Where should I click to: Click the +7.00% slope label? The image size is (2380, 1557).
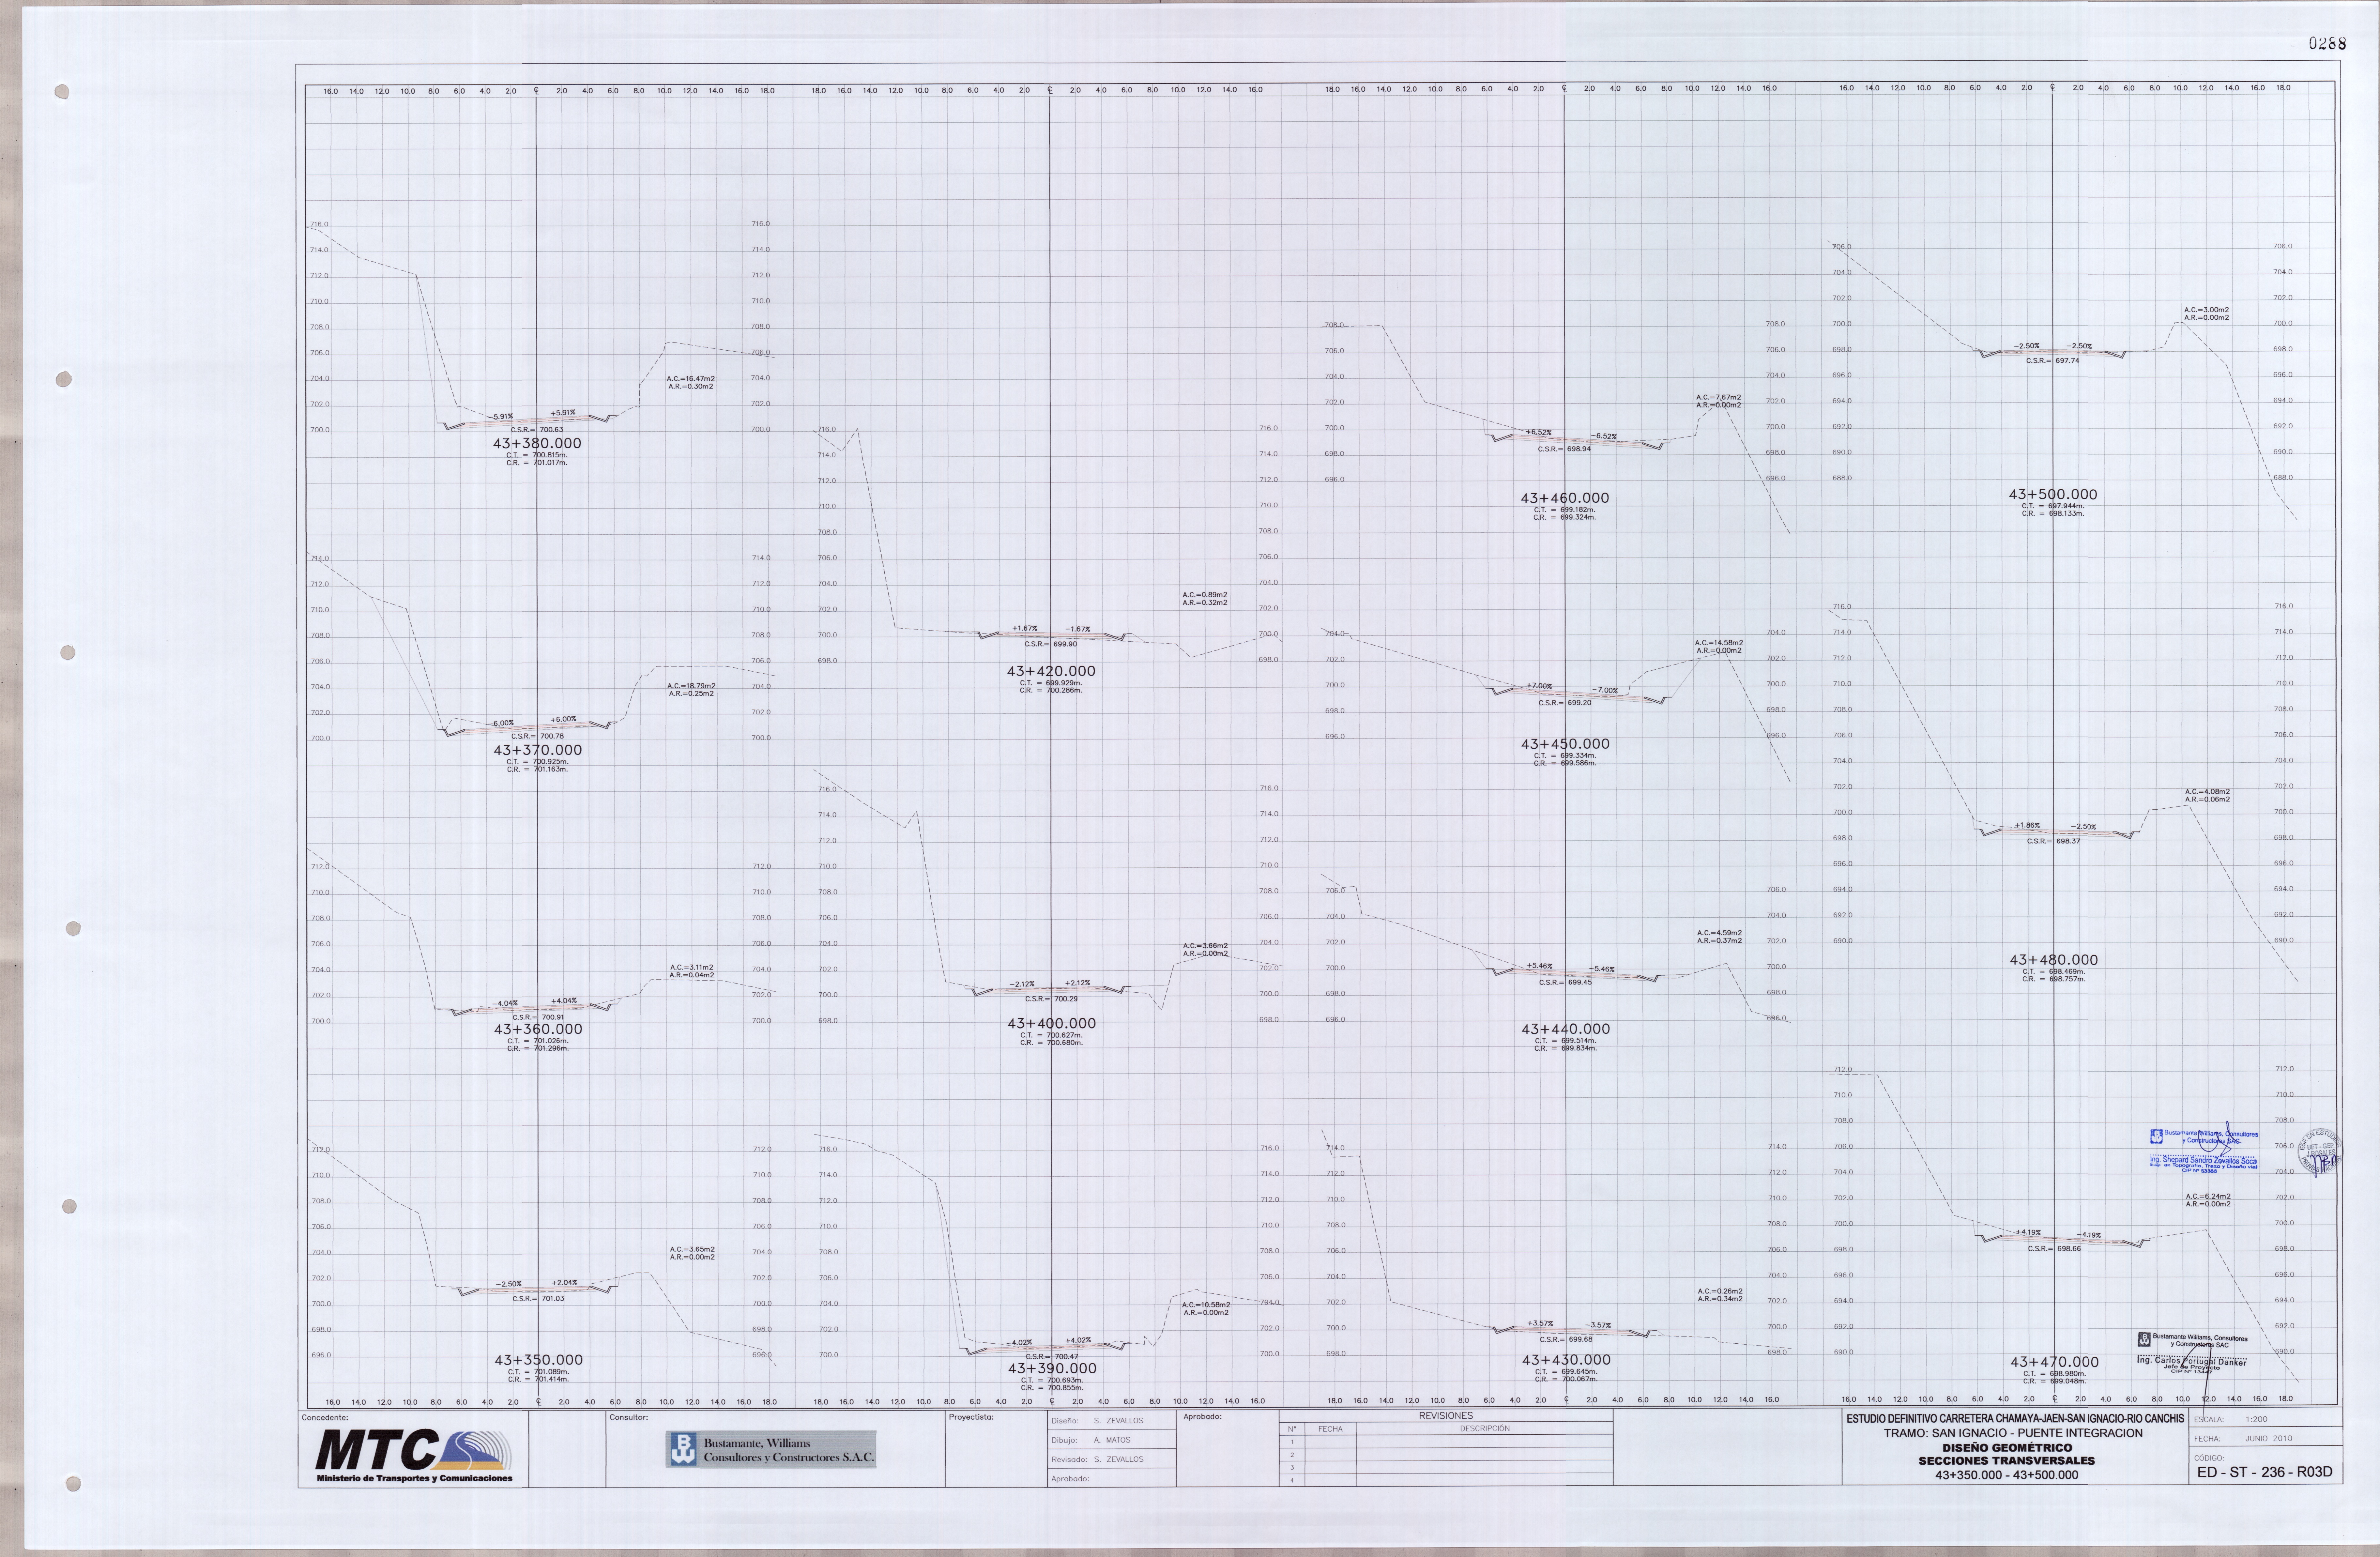tap(1539, 686)
